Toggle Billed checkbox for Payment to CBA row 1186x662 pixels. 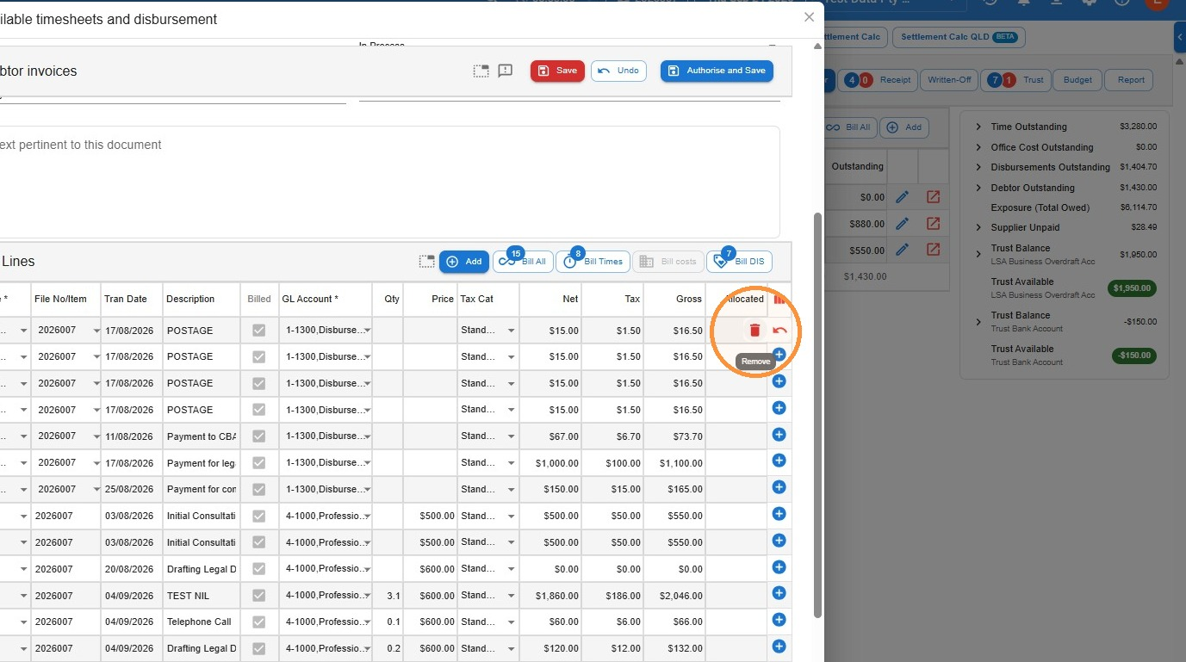(258, 436)
